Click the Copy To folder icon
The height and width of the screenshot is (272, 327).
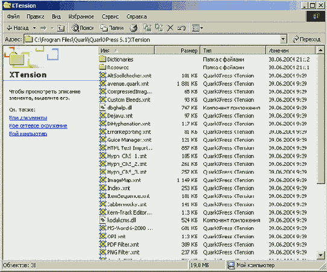click(159, 28)
